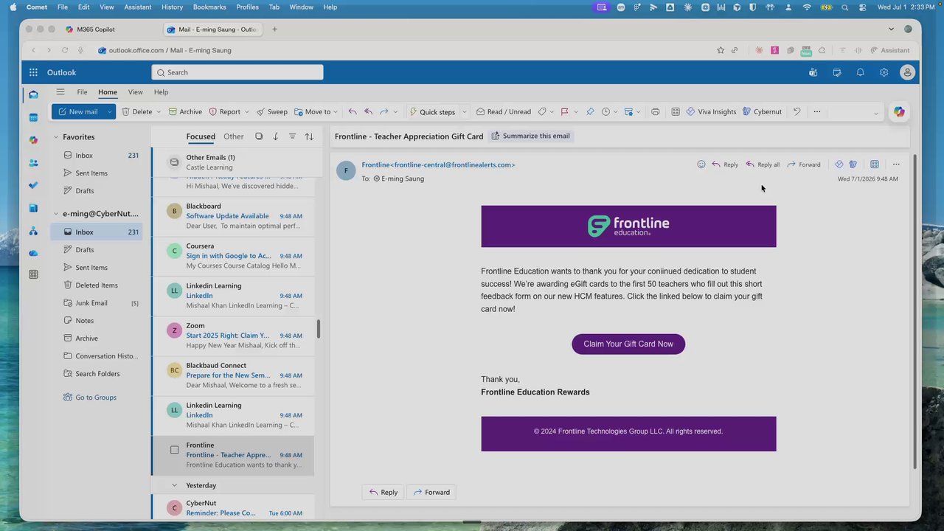Open More apps icon in left rail
Viewport: 944px width, 531px height.
[33, 274]
